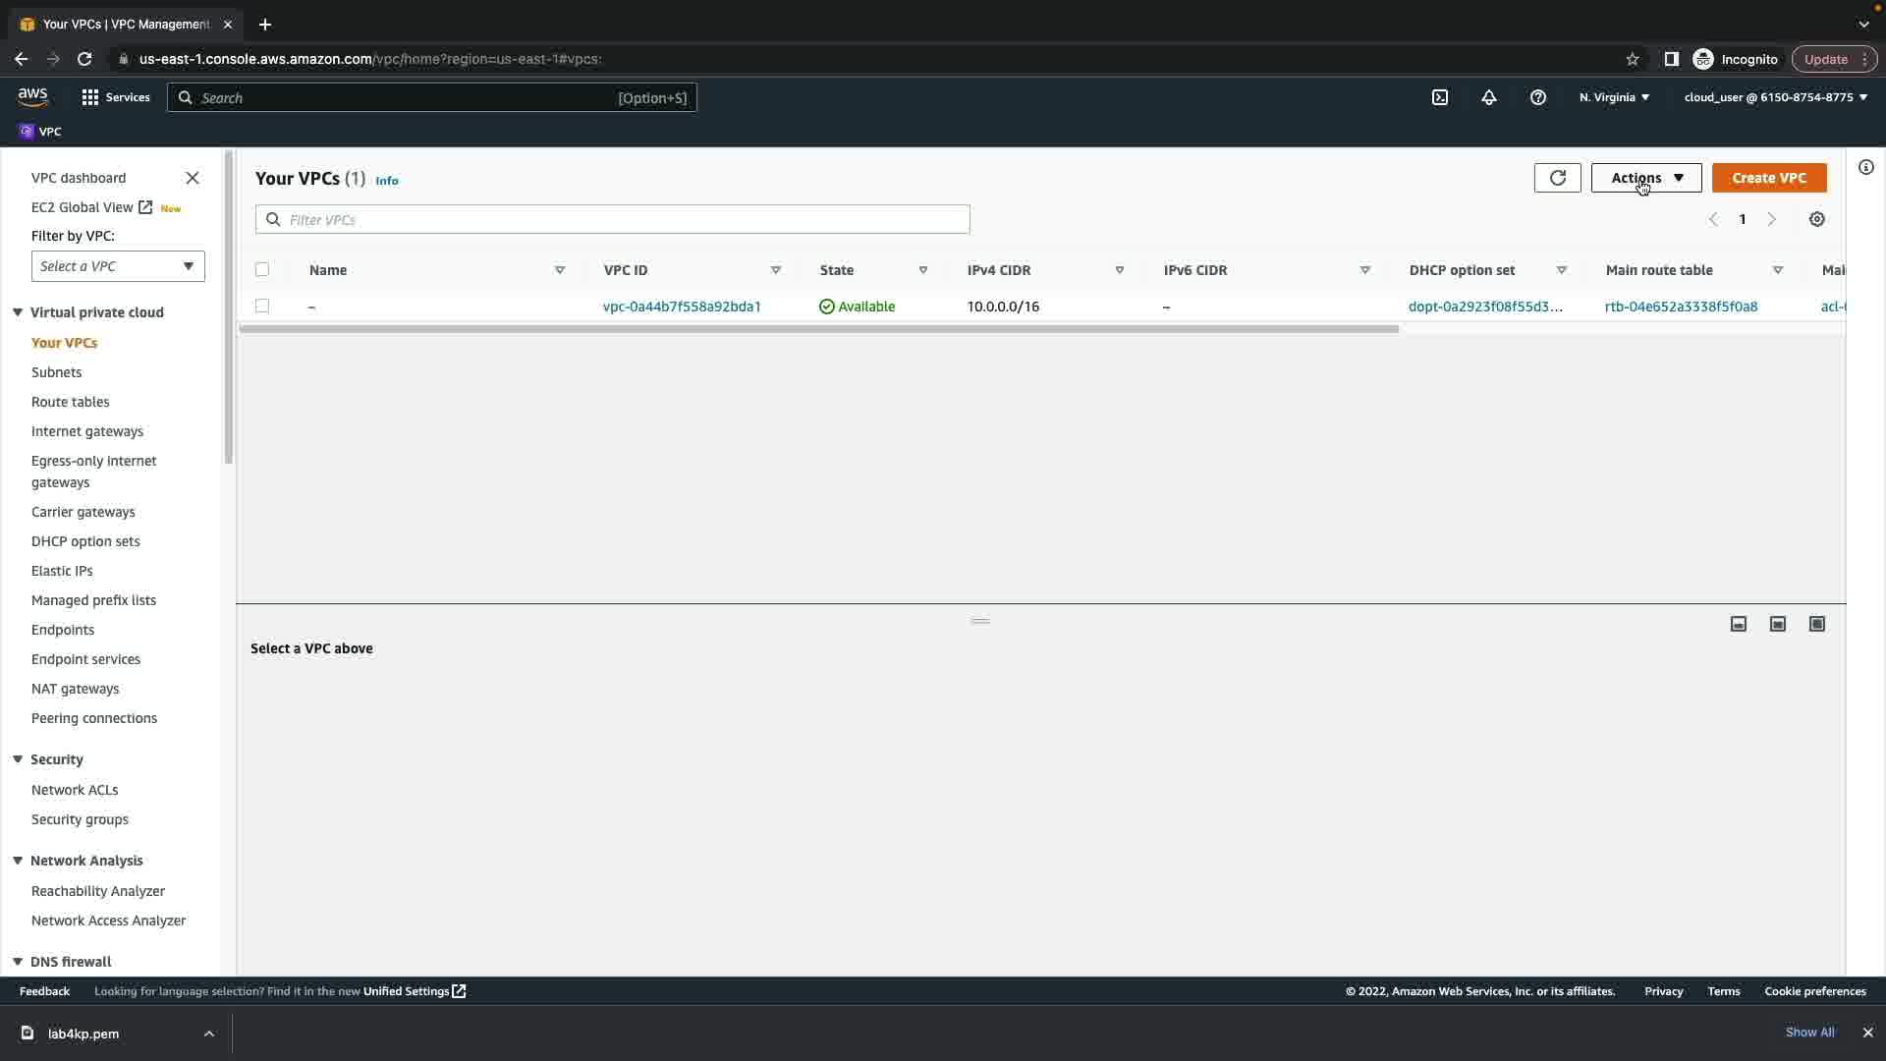Click the Create VPC button
1886x1061 pixels.
pos(1768,178)
